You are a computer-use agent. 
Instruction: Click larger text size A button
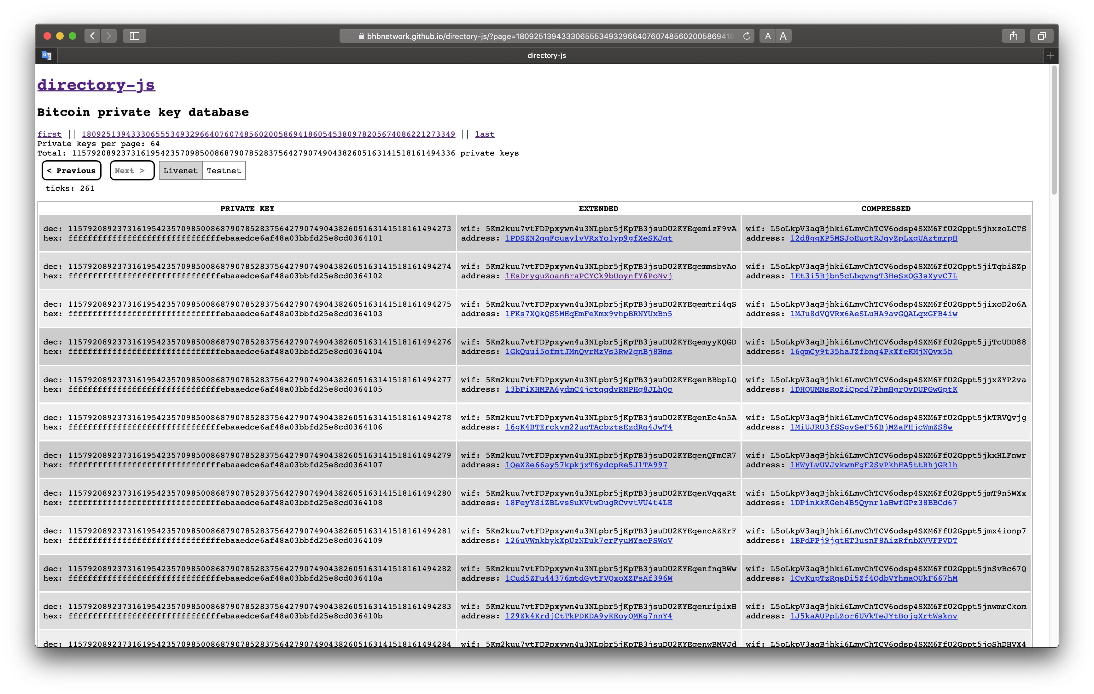[783, 36]
